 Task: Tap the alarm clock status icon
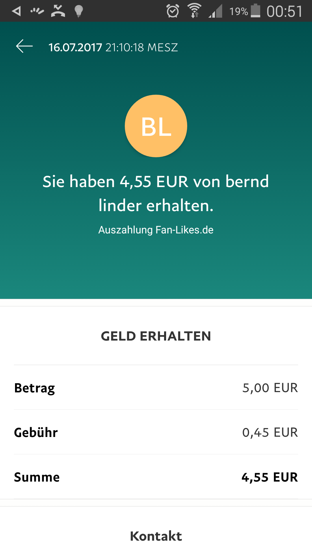tap(173, 11)
